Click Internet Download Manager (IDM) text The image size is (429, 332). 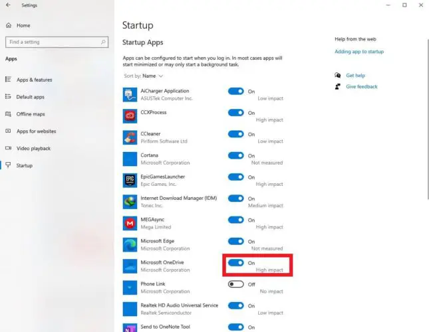click(179, 198)
